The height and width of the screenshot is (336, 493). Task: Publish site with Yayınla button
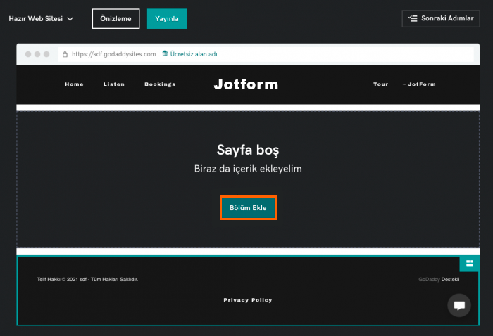pos(167,19)
